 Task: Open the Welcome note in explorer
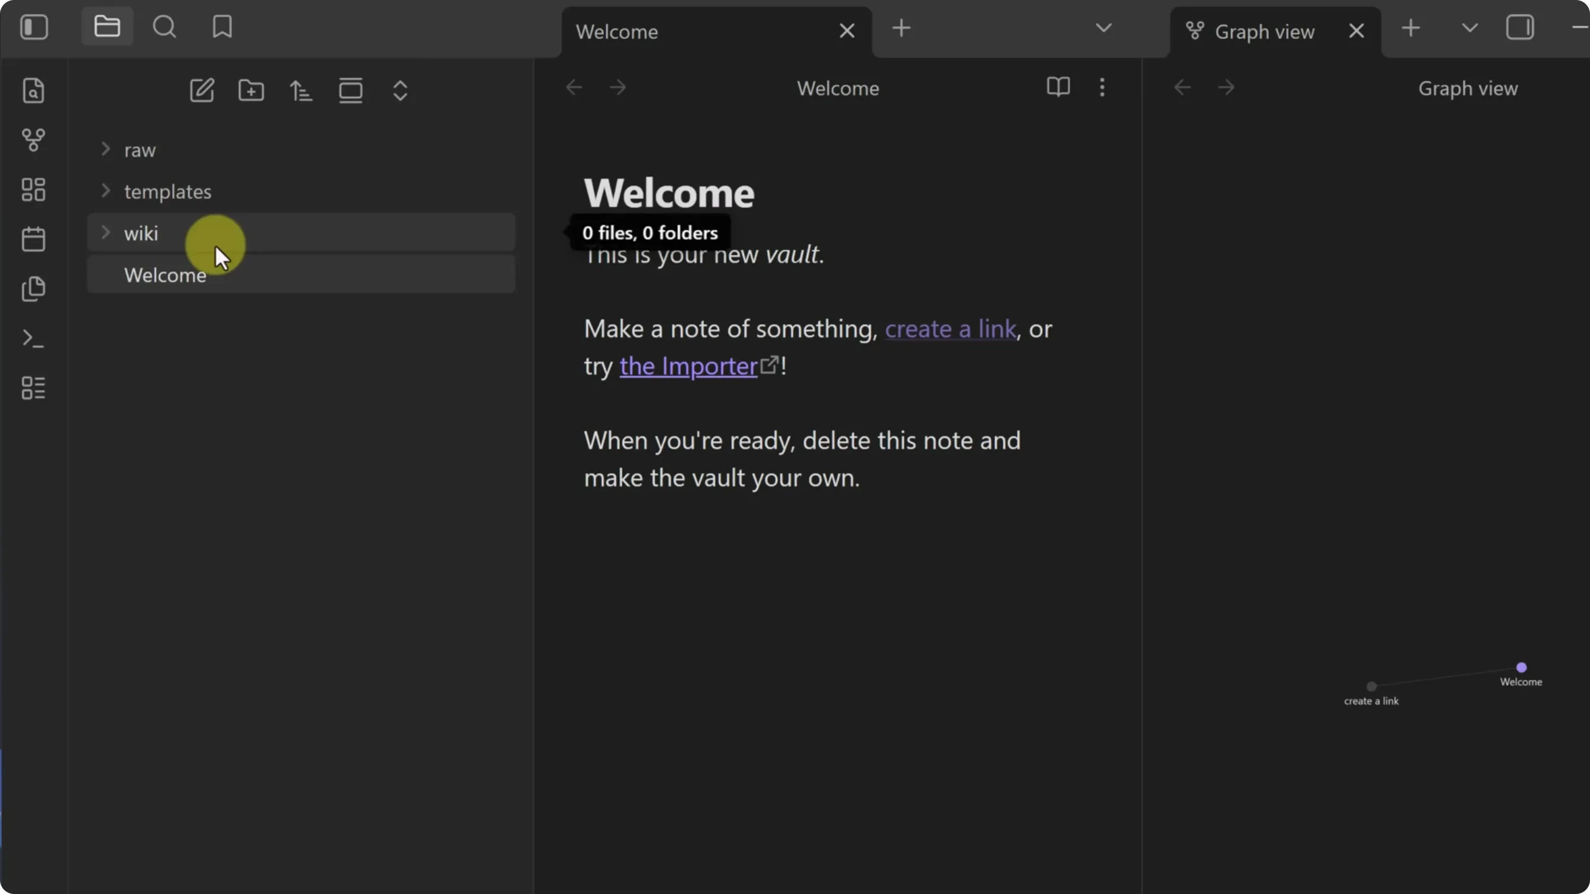(x=301, y=274)
